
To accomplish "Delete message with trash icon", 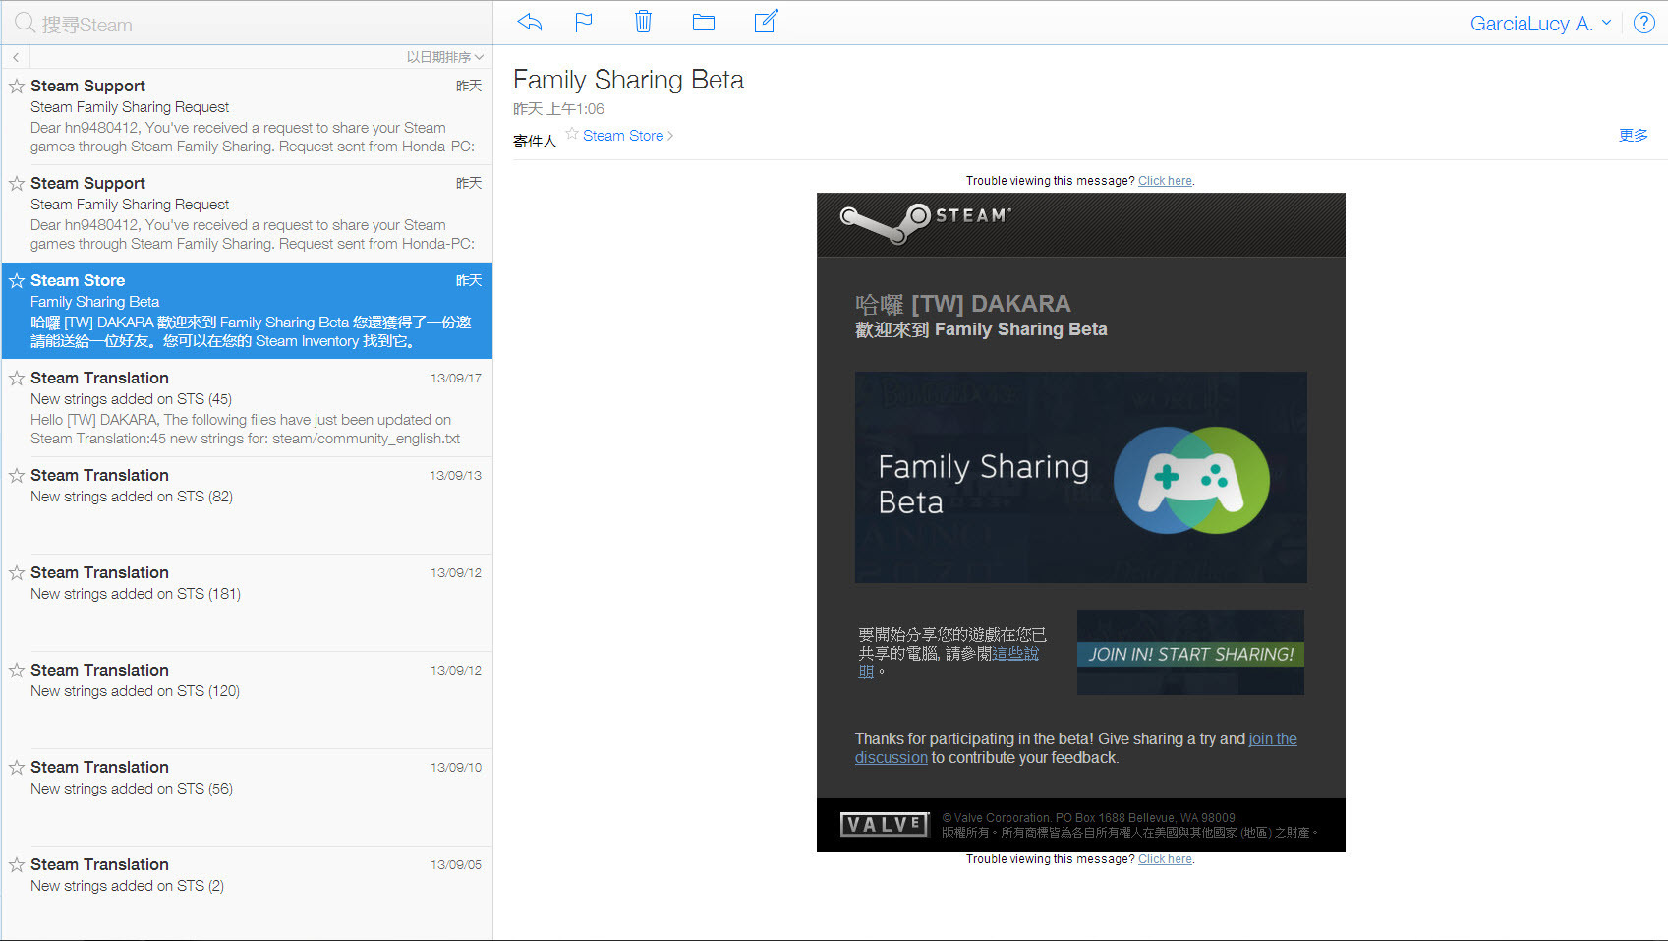I will [643, 22].
